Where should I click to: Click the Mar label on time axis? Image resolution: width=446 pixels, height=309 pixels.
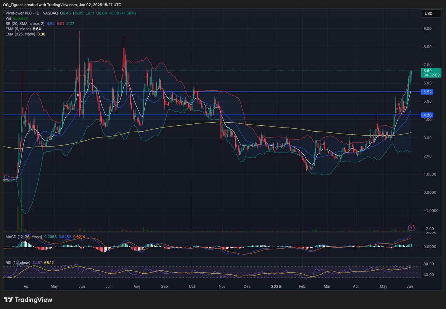(327, 287)
